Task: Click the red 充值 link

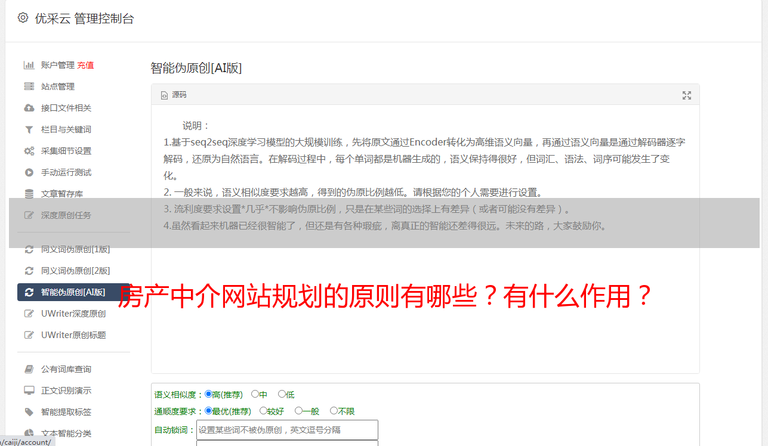Action: (x=85, y=65)
